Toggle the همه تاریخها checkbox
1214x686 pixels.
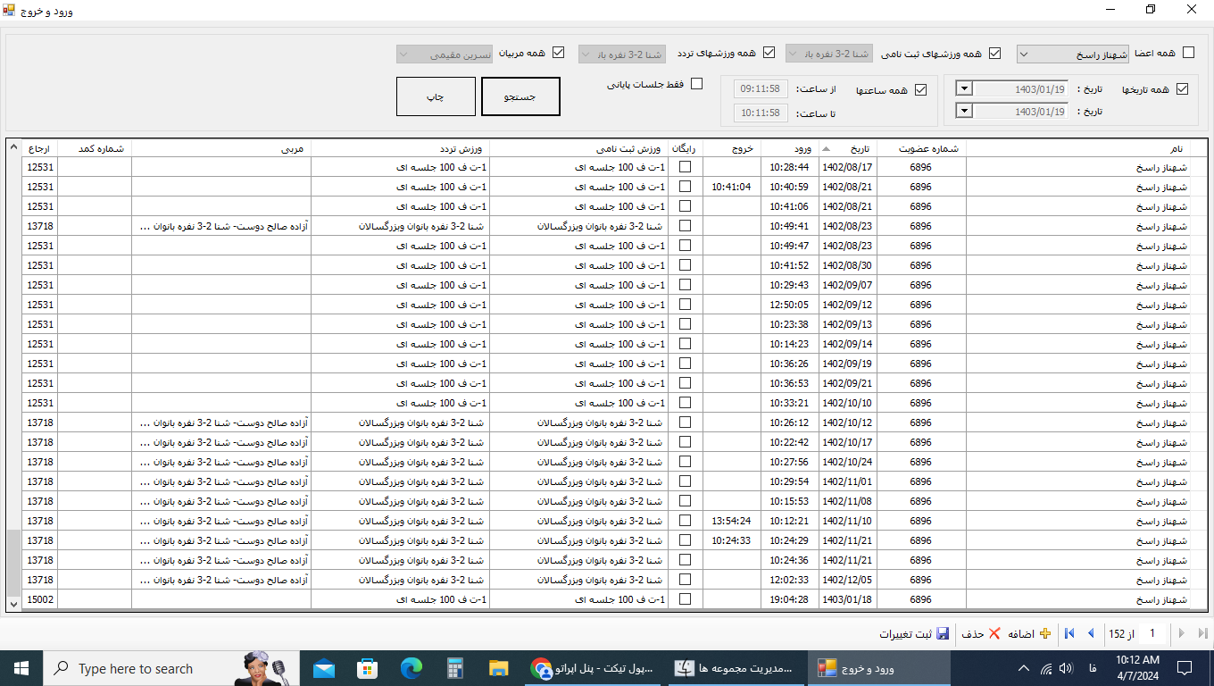[x=1183, y=89]
